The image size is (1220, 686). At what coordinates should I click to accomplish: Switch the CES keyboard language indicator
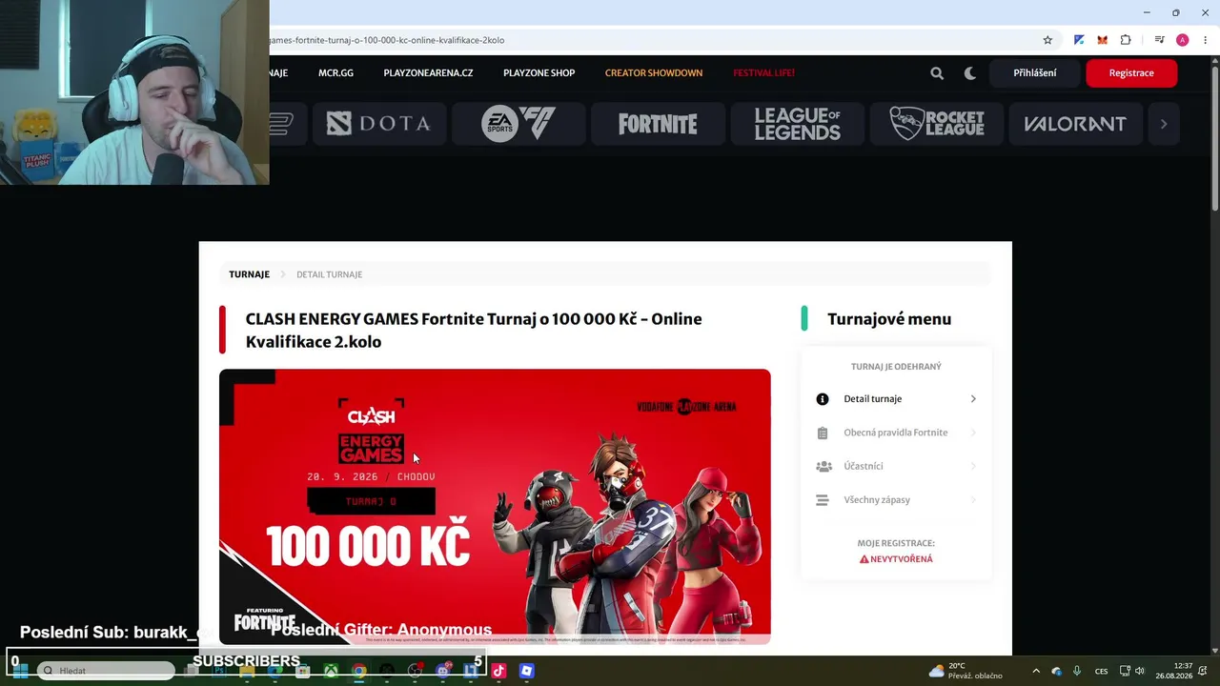pos(1102,671)
